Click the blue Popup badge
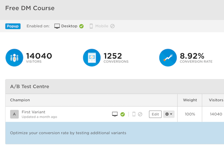 (x=13, y=26)
